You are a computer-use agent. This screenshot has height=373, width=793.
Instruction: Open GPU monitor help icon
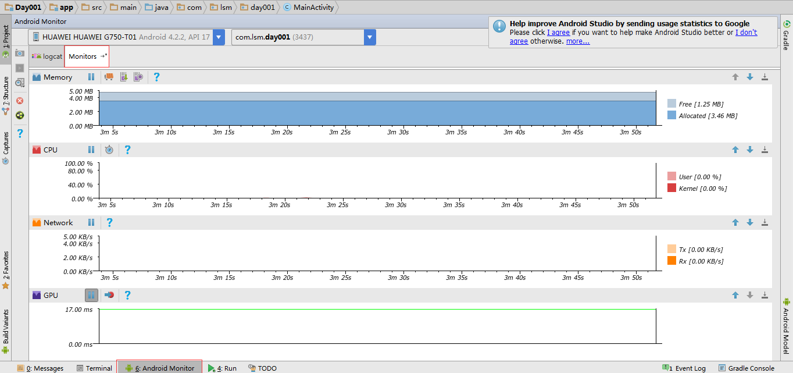(x=127, y=295)
